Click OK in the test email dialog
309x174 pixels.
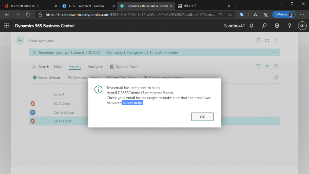point(202,117)
